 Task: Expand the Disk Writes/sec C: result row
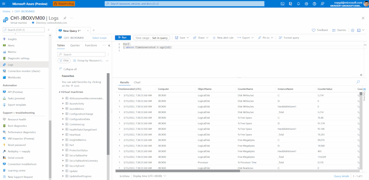point(120,95)
